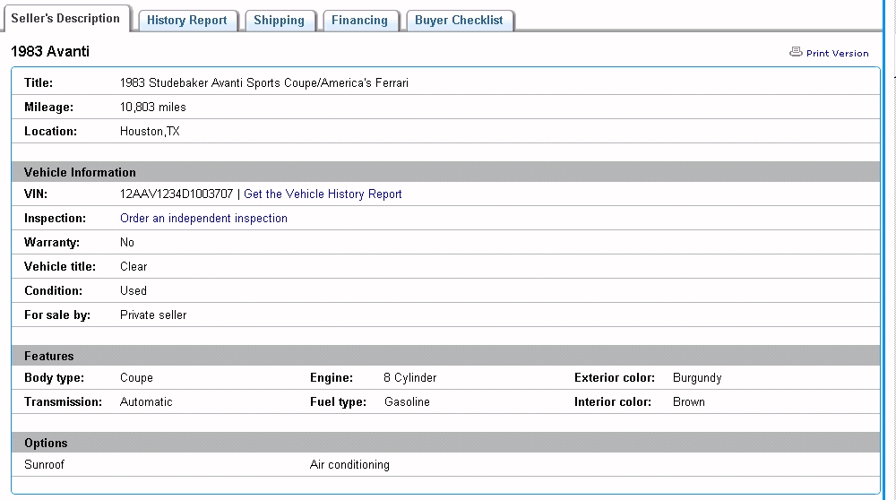This screenshot has height=500, width=896.
Task: Select the Financing tab
Action: pyautogui.click(x=359, y=21)
